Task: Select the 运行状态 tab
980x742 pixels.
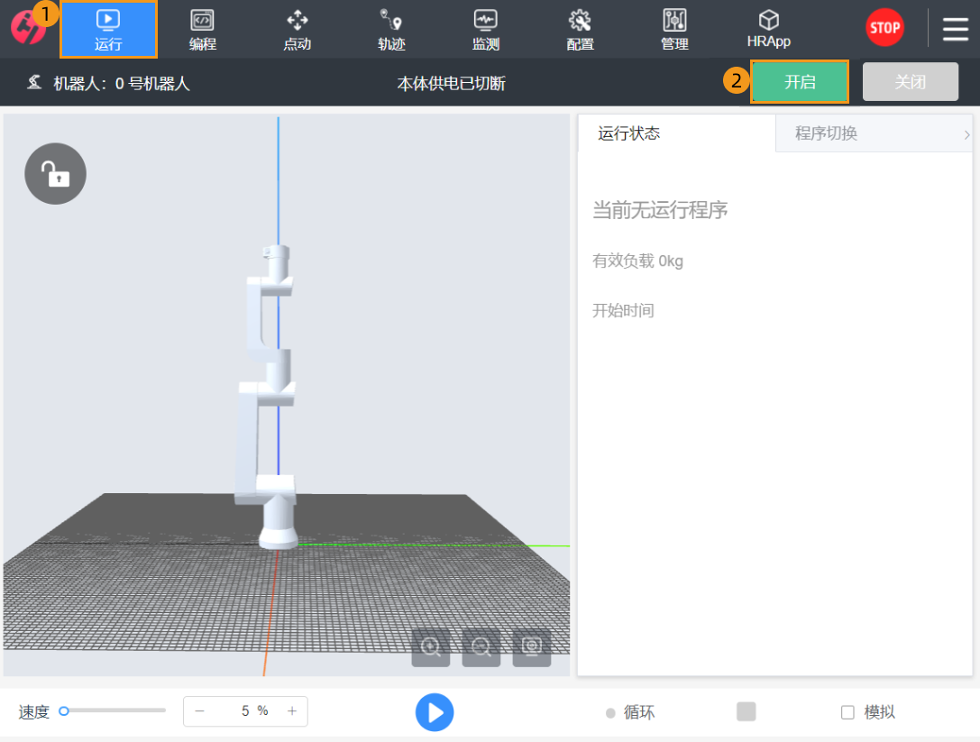Action: click(x=629, y=134)
